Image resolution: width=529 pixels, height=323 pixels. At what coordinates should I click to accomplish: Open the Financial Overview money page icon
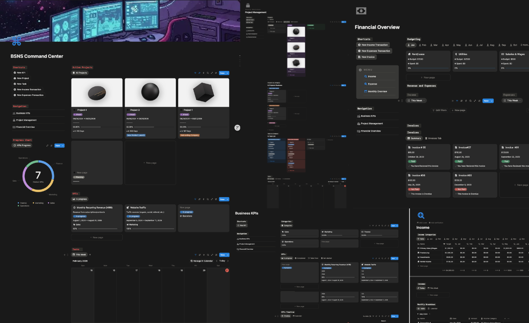361,11
